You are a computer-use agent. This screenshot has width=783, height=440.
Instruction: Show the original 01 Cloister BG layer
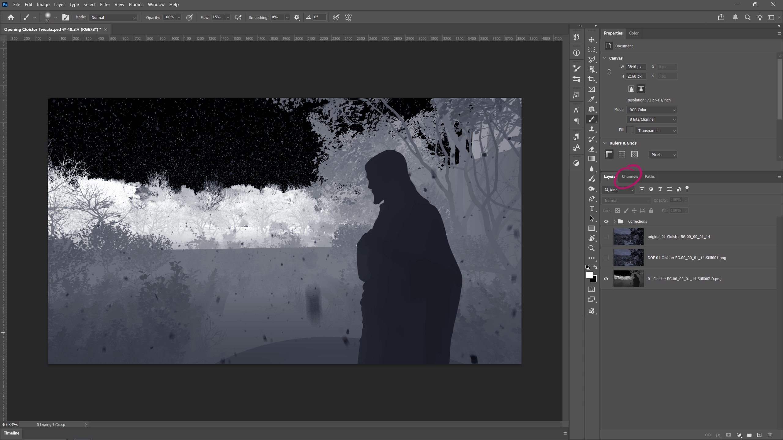click(x=606, y=237)
